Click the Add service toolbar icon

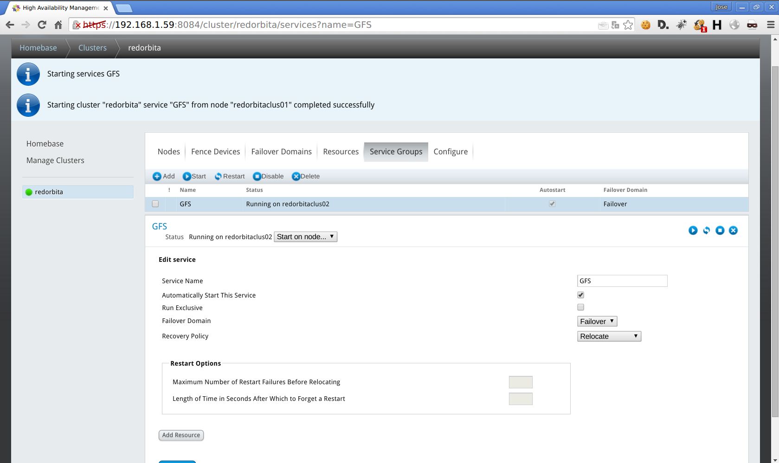[x=157, y=177]
